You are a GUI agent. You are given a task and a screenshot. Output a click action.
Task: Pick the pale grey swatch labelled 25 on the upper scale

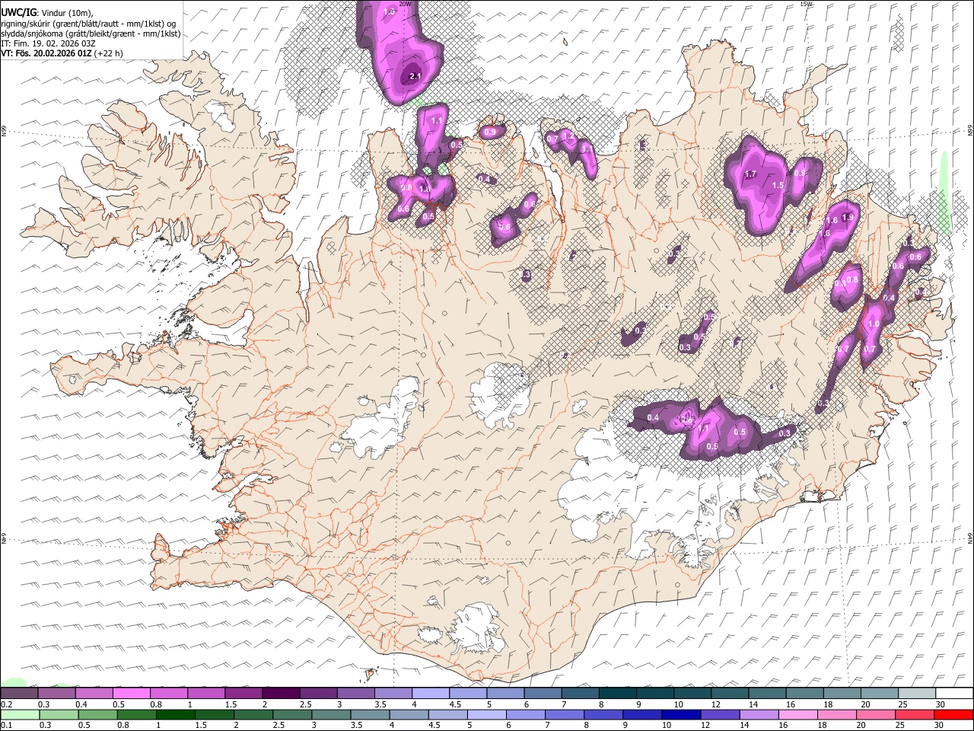[x=915, y=693]
